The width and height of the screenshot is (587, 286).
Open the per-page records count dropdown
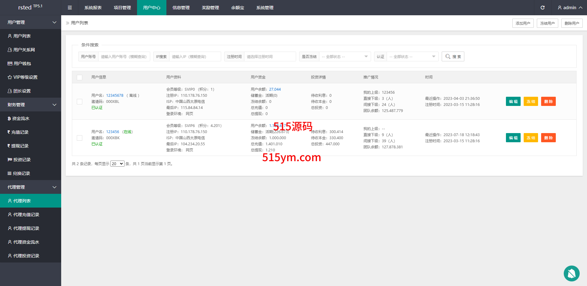[x=117, y=164]
